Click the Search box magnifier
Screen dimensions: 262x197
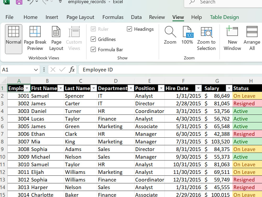(192, 2)
